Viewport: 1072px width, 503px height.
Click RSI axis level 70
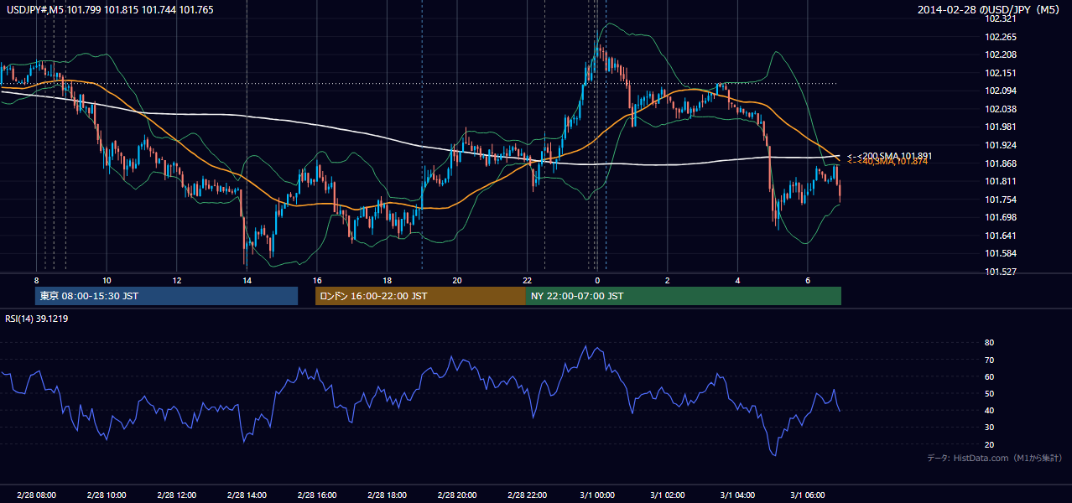(x=989, y=360)
